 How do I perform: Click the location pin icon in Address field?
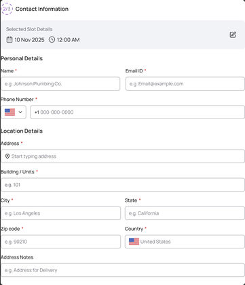[x=7, y=156]
